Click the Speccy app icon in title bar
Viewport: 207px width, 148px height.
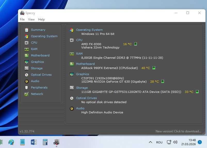pos(22,13)
